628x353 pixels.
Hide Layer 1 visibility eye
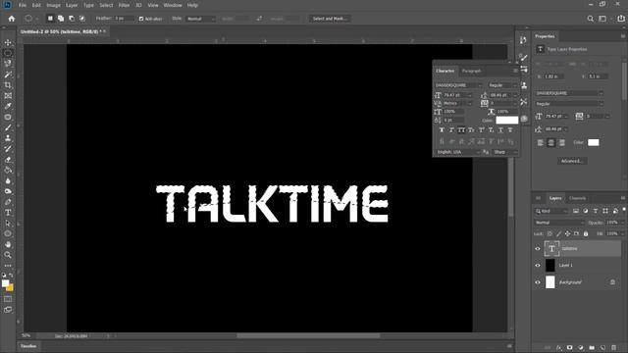[x=538, y=266]
